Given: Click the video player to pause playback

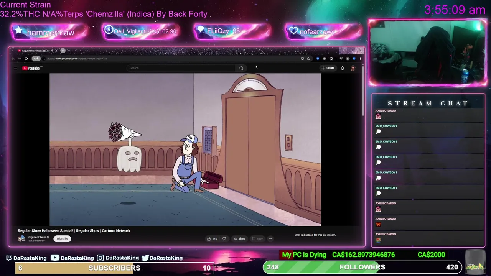Looking at the screenshot, I should coord(185,149).
